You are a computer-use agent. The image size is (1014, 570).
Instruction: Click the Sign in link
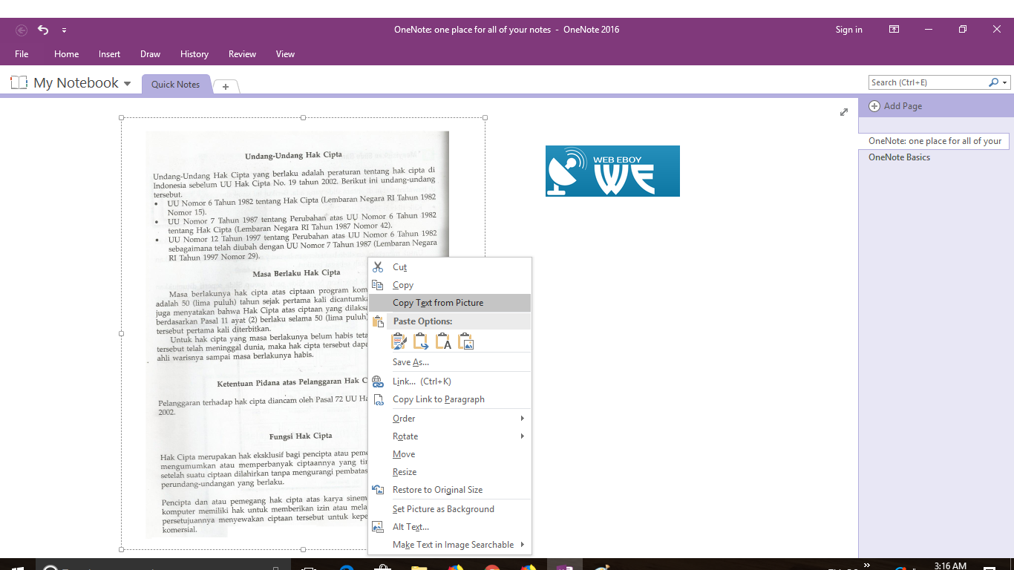[x=848, y=29]
